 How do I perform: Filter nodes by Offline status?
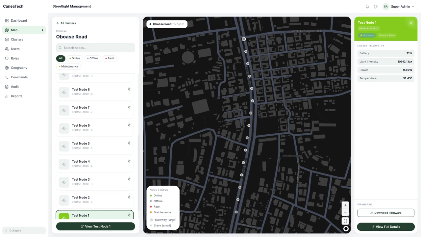93,58
